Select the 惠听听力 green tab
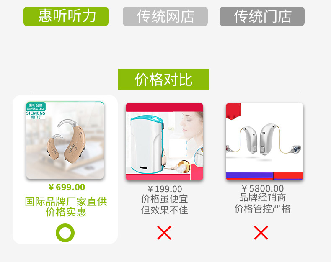This screenshot has height=262, width=331. click(x=66, y=16)
